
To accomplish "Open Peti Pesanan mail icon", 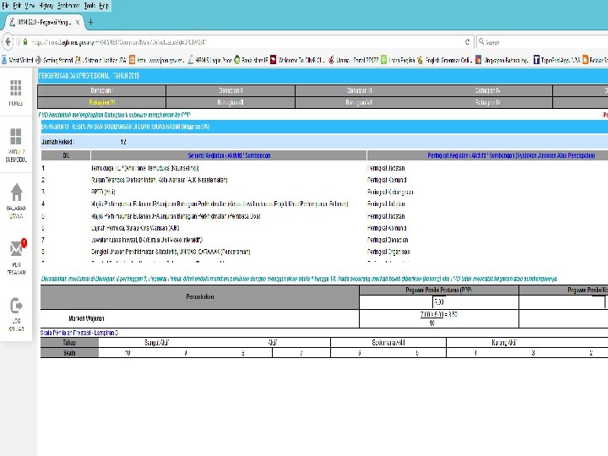I will pos(17,248).
